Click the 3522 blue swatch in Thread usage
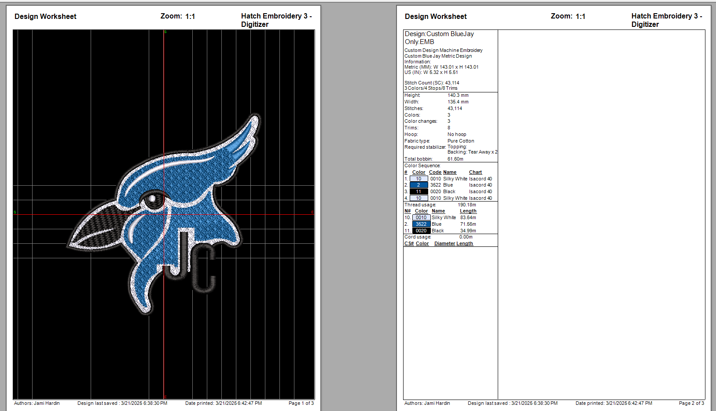 coord(421,224)
